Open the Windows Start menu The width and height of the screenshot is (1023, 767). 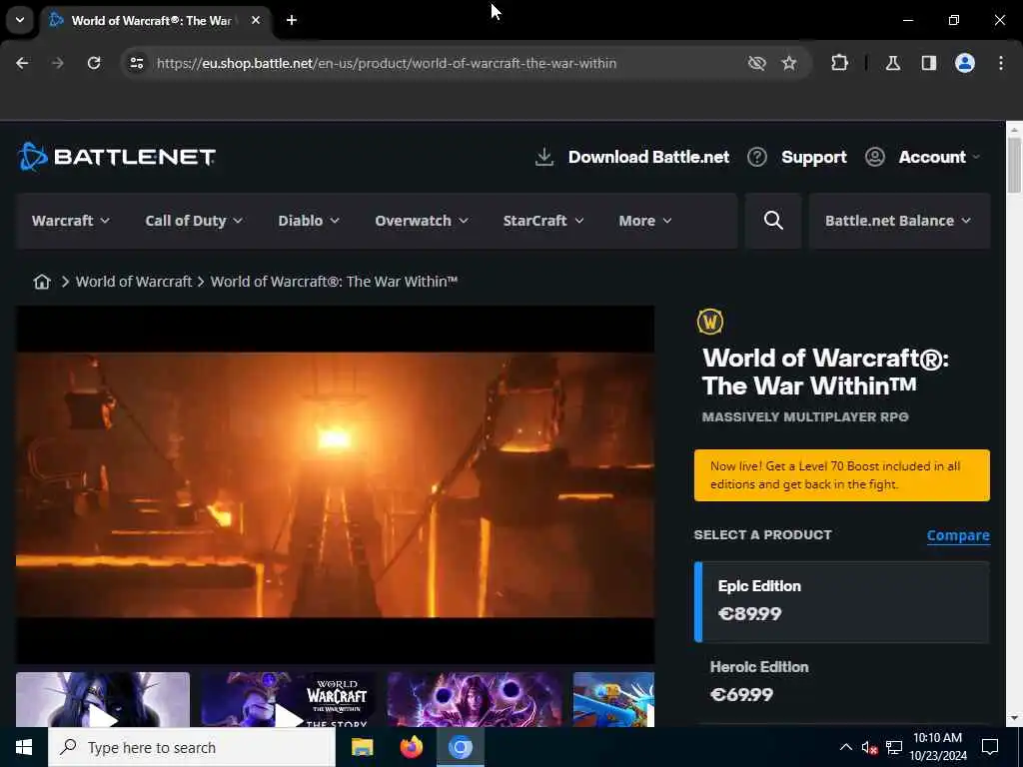(x=24, y=747)
